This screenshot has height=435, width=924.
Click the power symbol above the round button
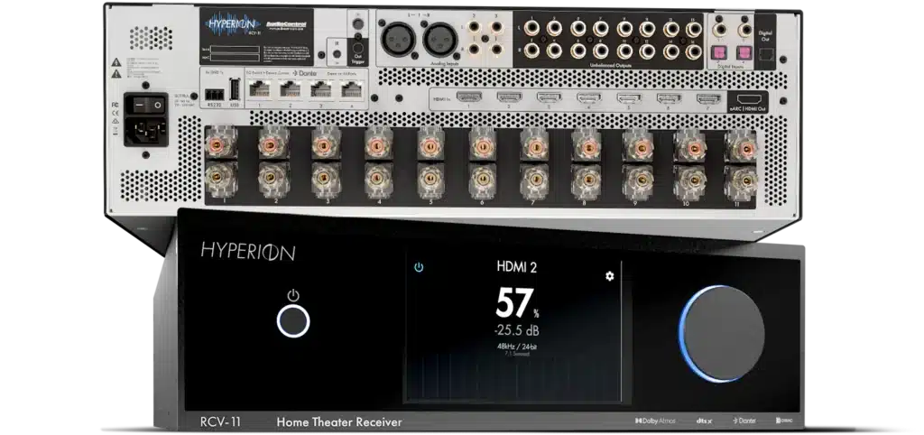pyautogui.click(x=293, y=295)
